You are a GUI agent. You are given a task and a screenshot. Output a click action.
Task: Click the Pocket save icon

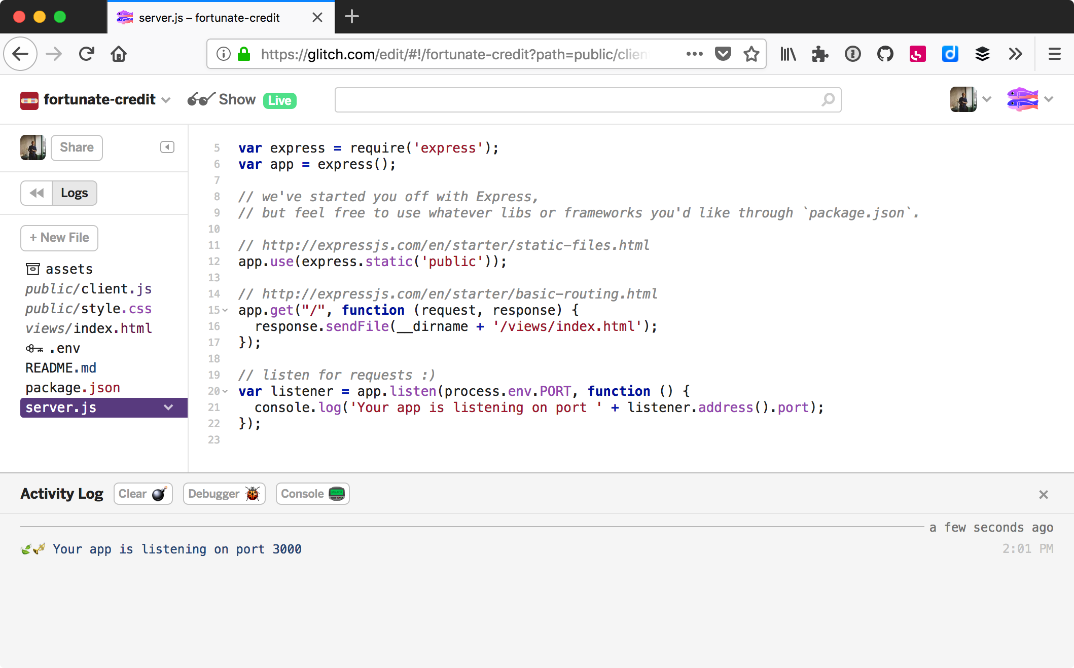coord(723,54)
